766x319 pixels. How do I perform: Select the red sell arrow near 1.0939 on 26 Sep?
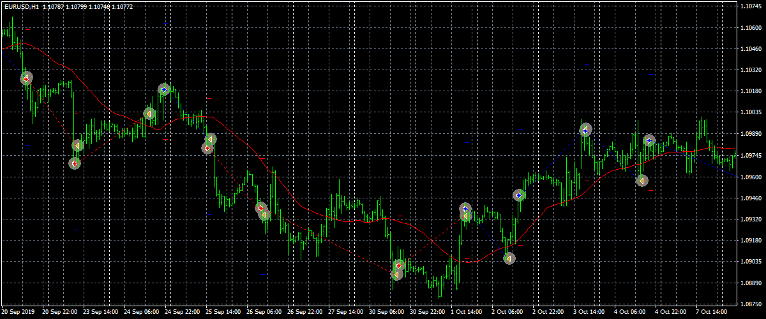click(260, 208)
